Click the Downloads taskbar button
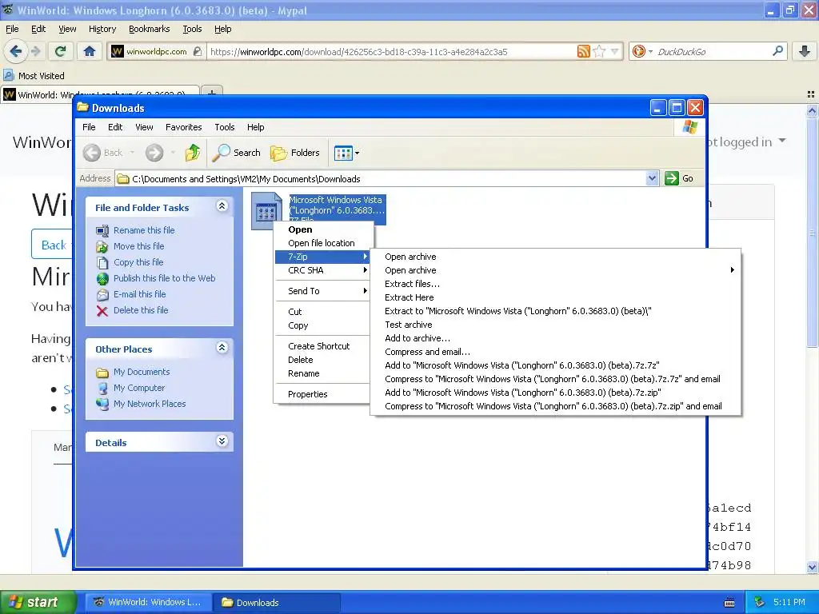 (277, 602)
